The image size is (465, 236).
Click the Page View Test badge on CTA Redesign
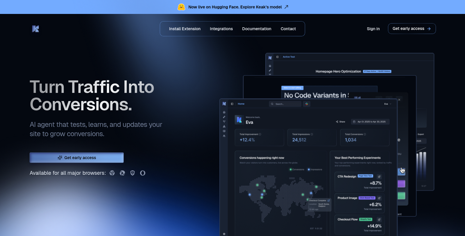(x=365, y=176)
